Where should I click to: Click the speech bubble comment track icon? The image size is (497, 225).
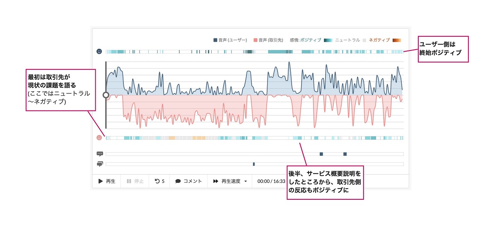(99, 154)
